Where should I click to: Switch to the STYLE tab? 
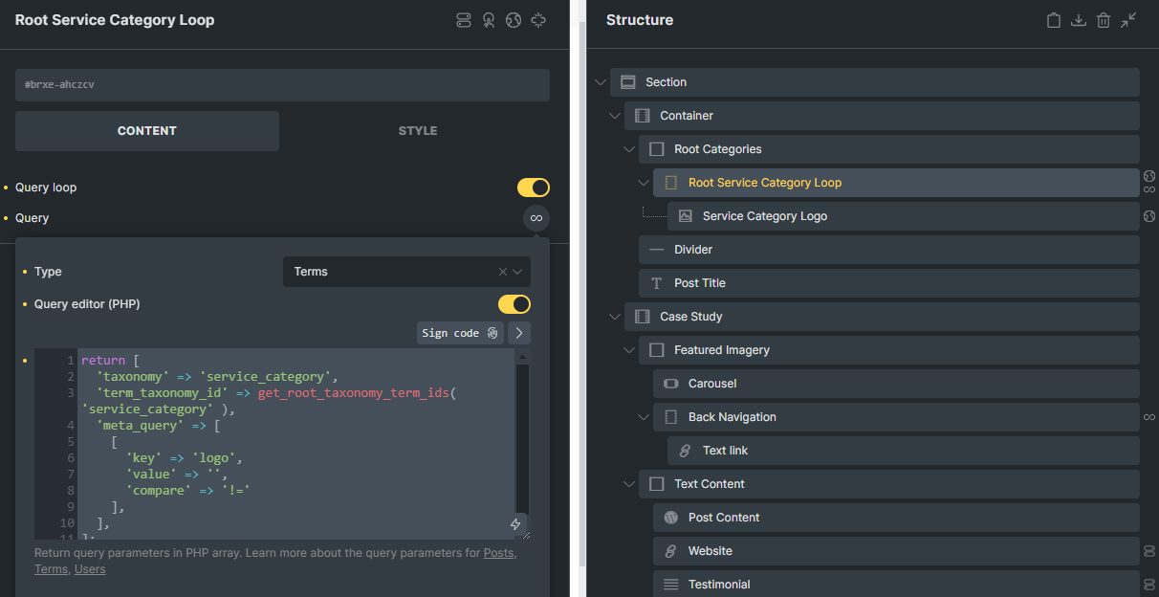point(418,131)
